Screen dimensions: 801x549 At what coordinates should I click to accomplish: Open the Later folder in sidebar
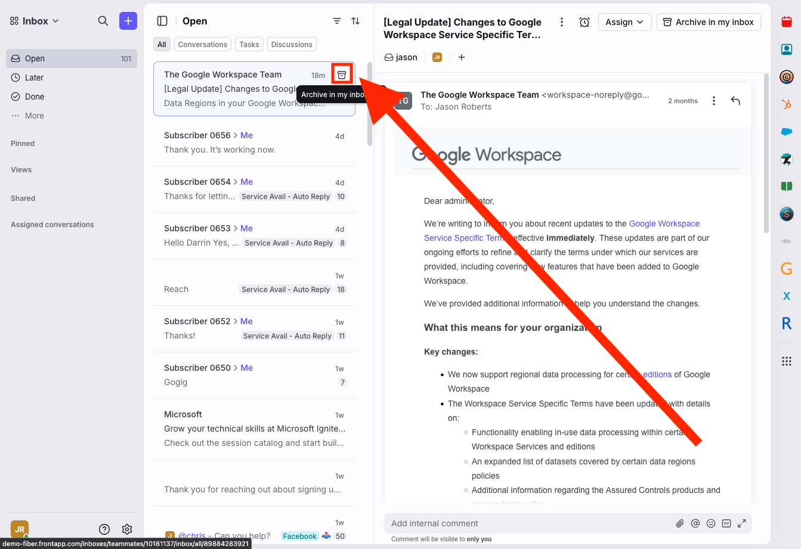pyautogui.click(x=34, y=77)
